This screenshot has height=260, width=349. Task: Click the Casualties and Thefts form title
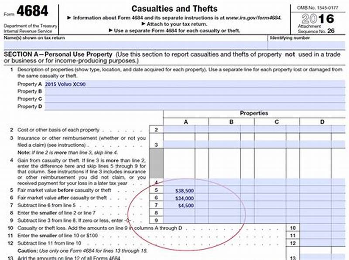175,9
